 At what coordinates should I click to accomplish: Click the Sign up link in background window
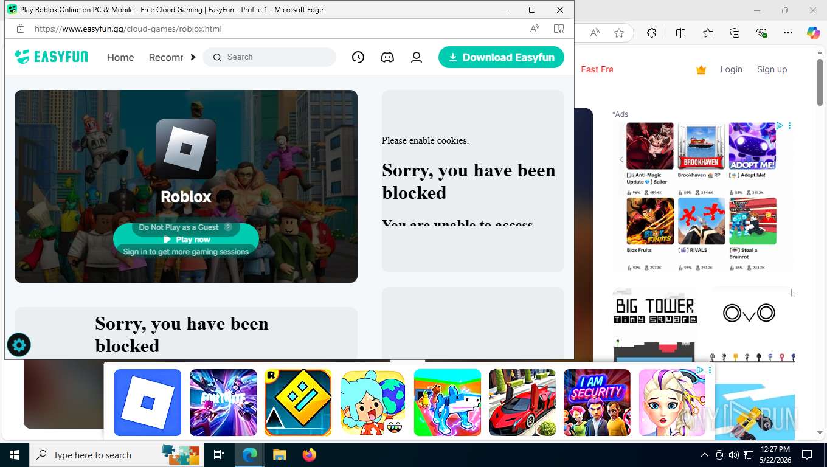(x=772, y=69)
